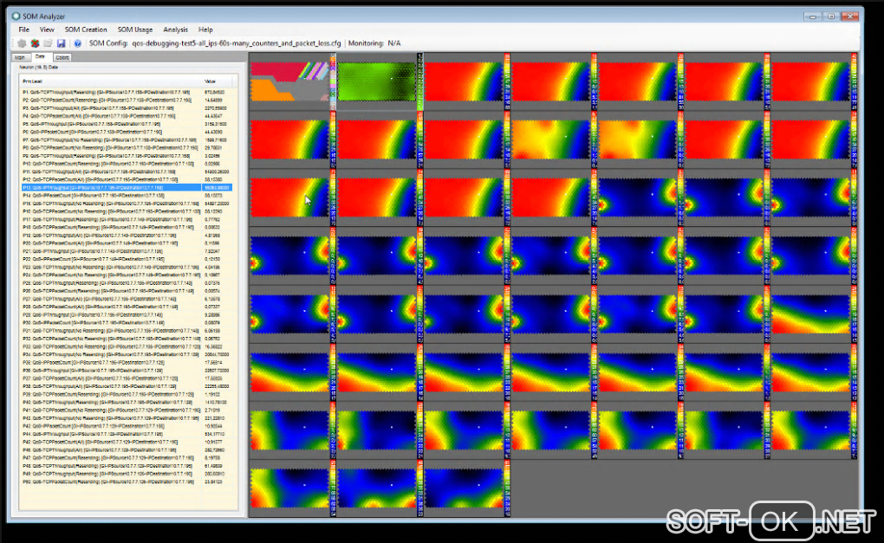Click the SOM Analyzer title bar icon
This screenshot has height=543, width=884.
16,16
